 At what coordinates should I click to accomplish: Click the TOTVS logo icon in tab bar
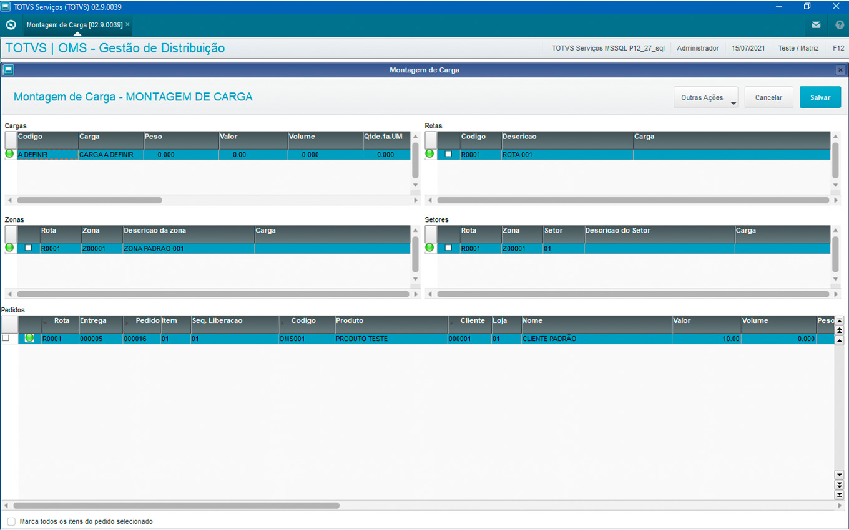click(11, 25)
